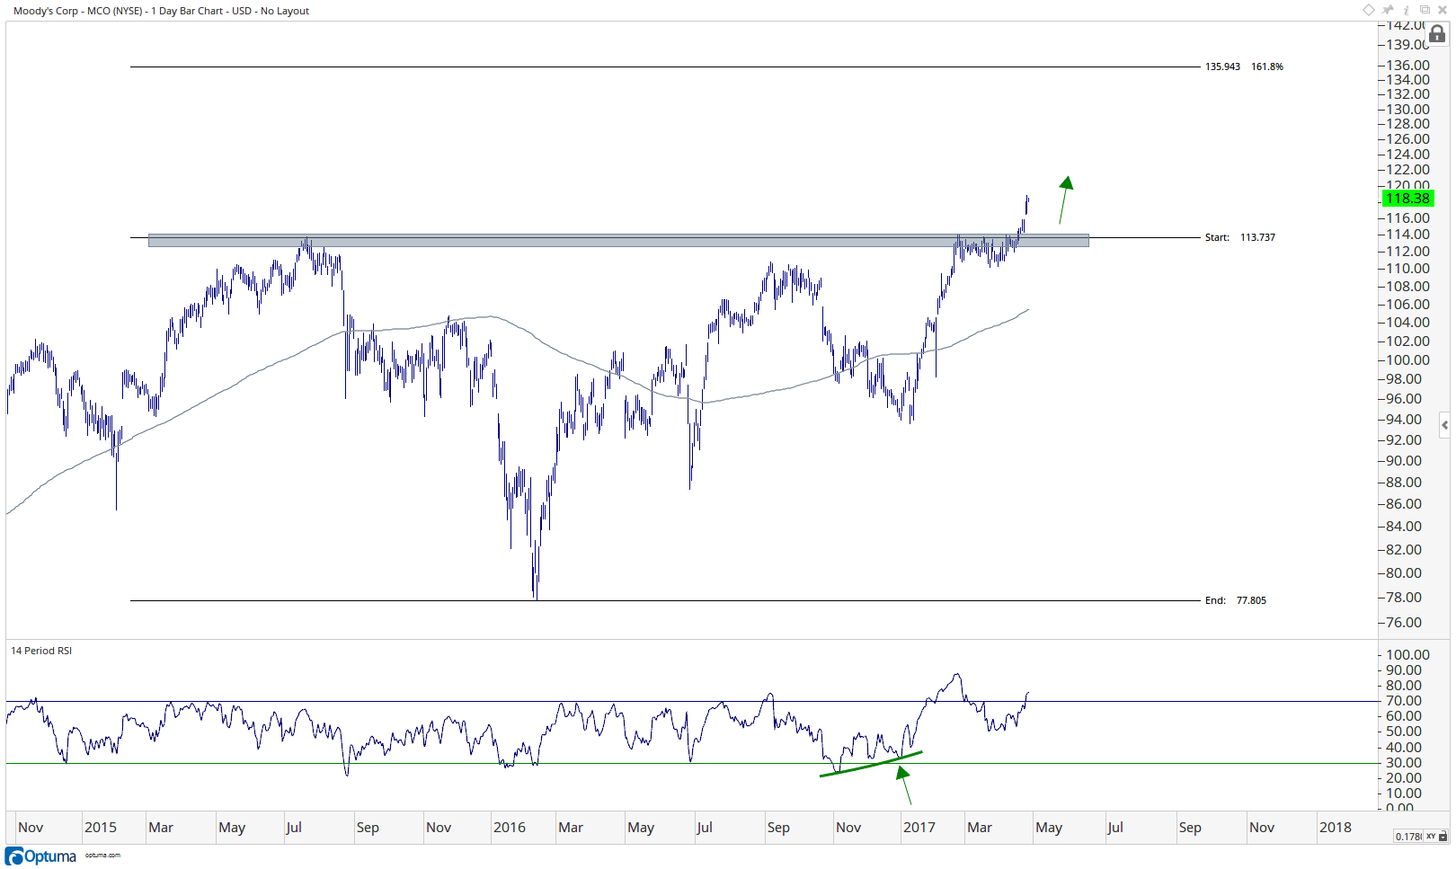
Task: Click the diamond icon in the chart header
Action: [x=1368, y=10]
